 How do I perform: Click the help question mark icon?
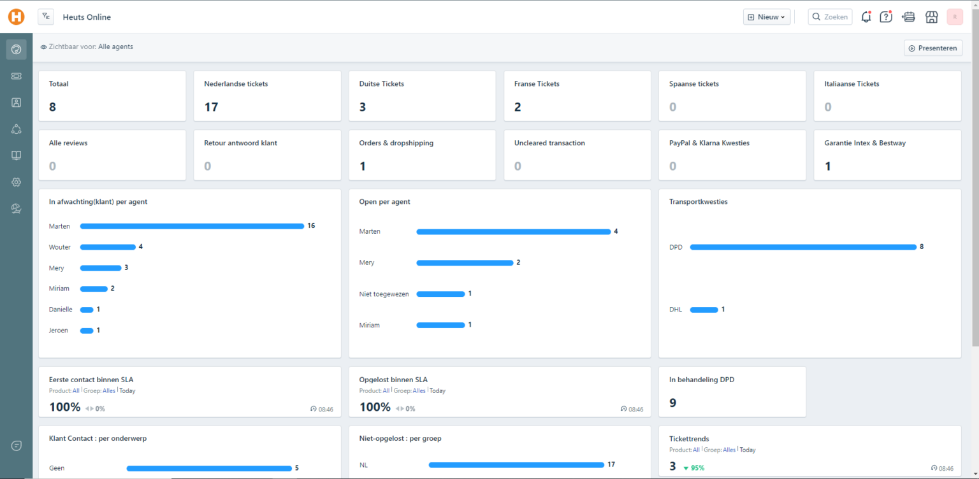click(886, 17)
